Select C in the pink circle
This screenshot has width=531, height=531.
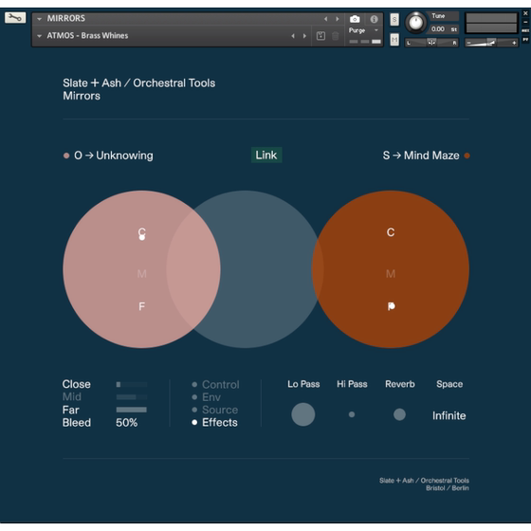pyautogui.click(x=141, y=232)
